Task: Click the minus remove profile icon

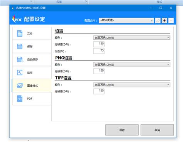Action: point(171,21)
